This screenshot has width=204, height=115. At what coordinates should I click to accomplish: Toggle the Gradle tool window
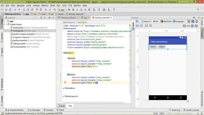point(202,21)
